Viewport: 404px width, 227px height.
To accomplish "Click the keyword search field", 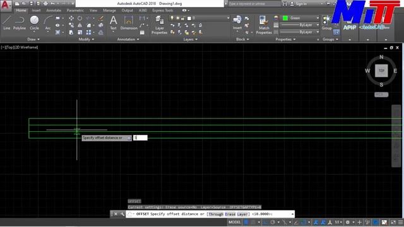I will [x=254, y=4].
